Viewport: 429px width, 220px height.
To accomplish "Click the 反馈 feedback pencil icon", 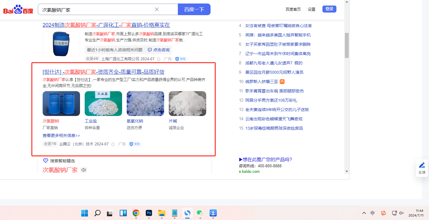I will [x=422, y=166].
